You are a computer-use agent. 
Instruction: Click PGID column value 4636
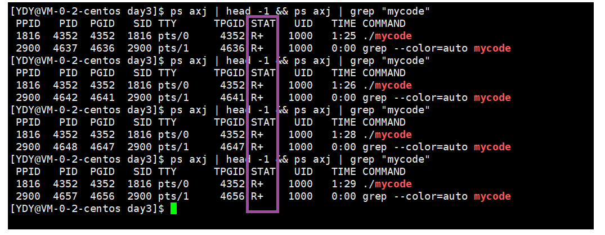pos(102,48)
